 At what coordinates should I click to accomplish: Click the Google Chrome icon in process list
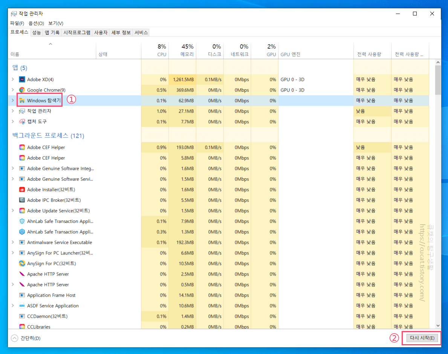(22, 90)
